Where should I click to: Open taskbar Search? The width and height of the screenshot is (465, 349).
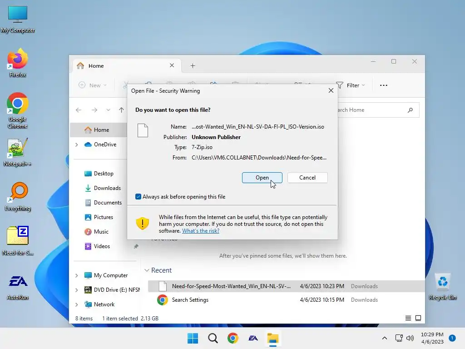pyautogui.click(x=213, y=338)
